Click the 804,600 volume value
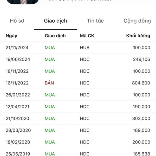The image size is (156, 156). (141, 83)
